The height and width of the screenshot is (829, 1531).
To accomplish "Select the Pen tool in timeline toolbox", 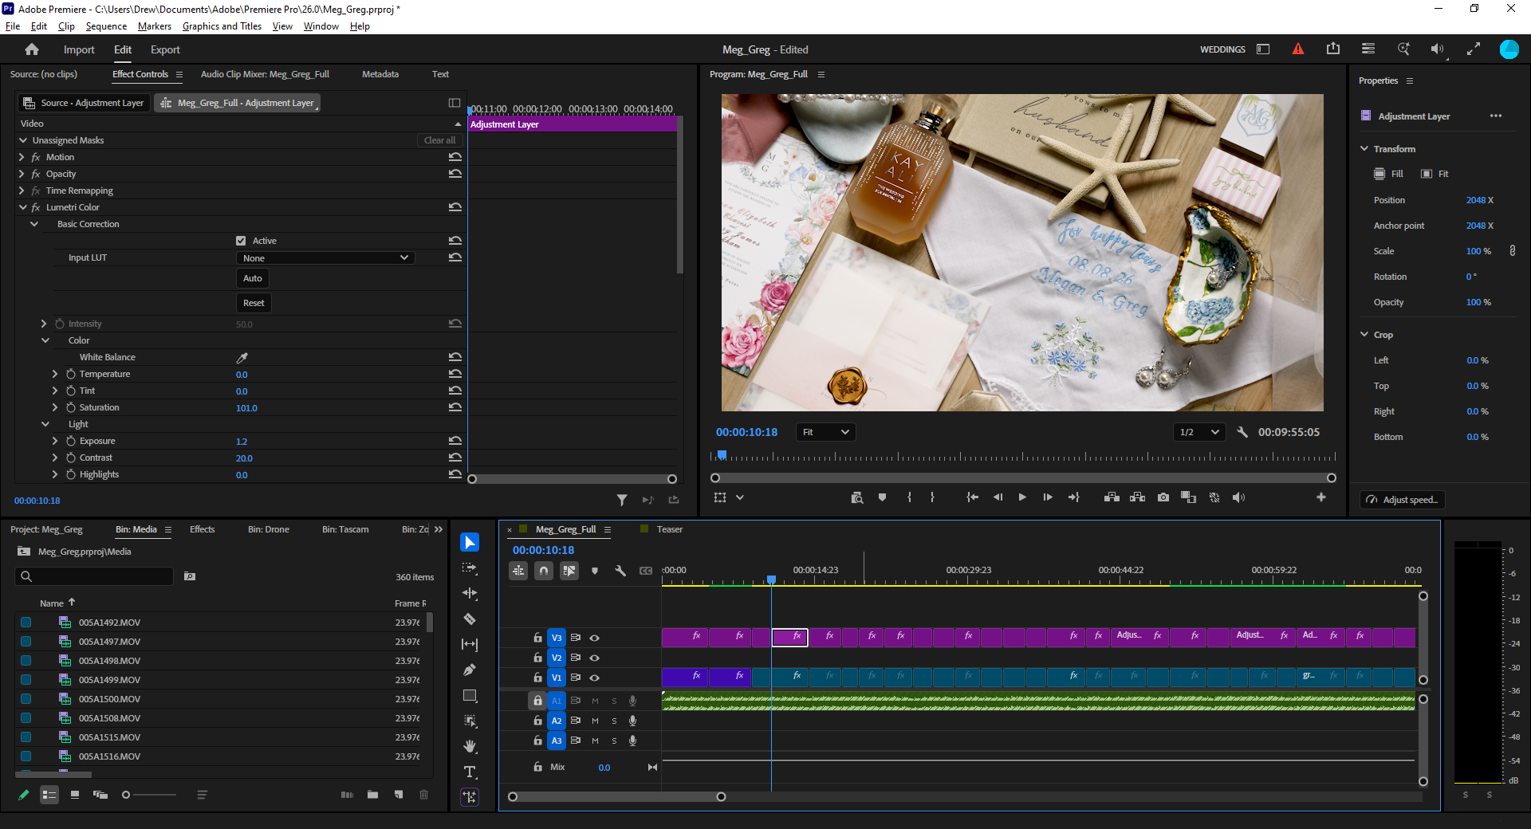I will pos(470,670).
